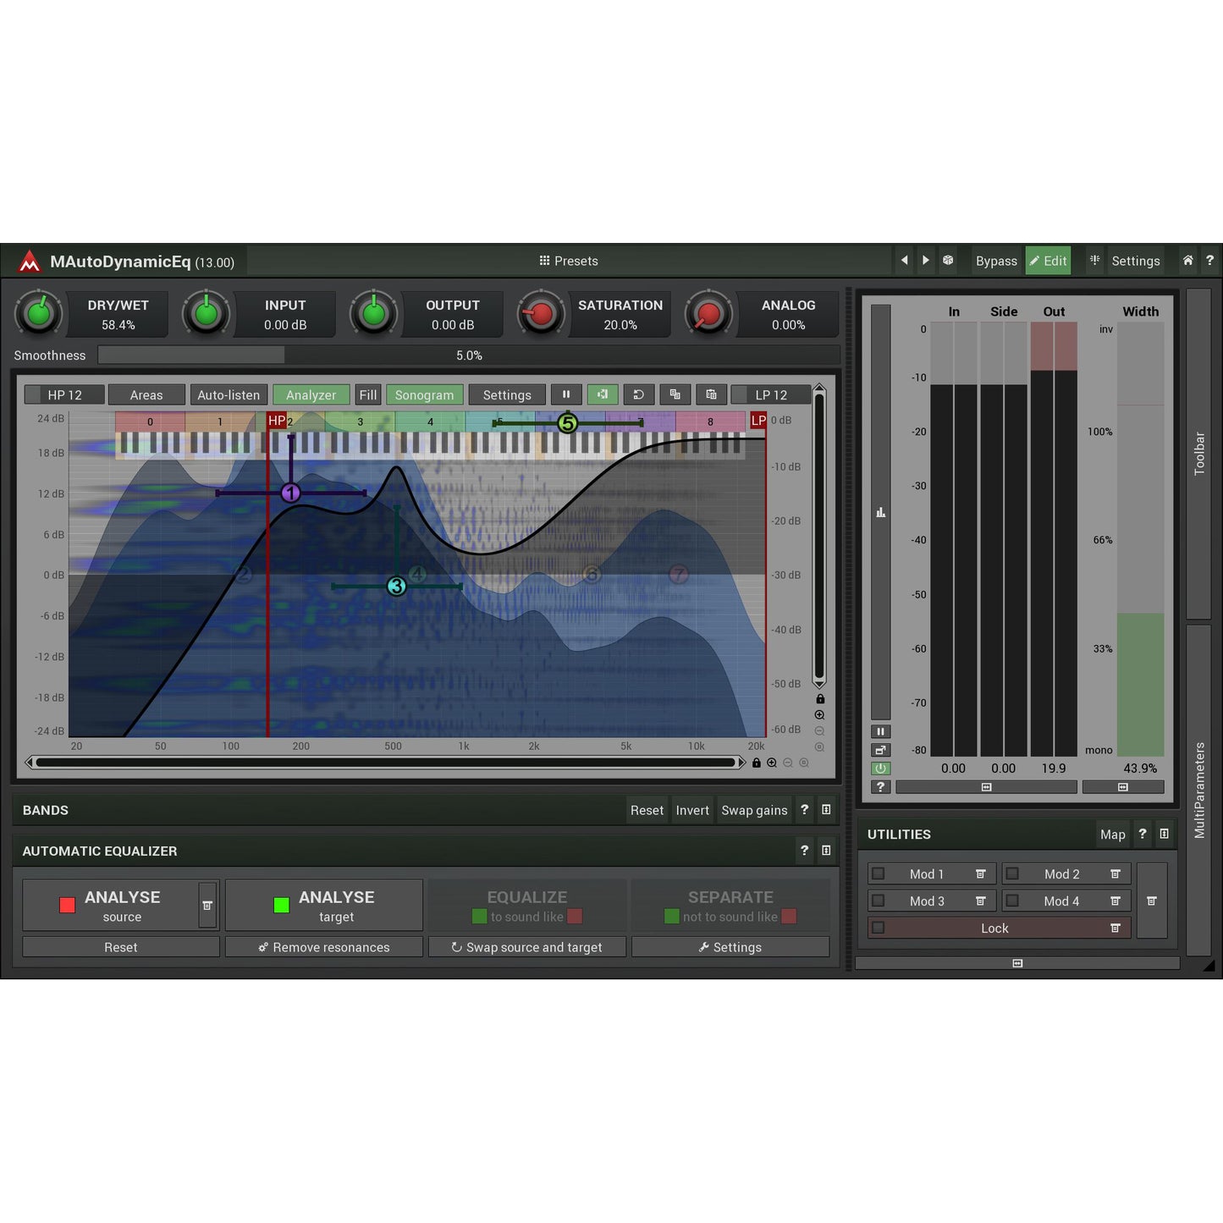Pause the analyzer display
The image size is (1223, 1223).
pyautogui.click(x=565, y=394)
